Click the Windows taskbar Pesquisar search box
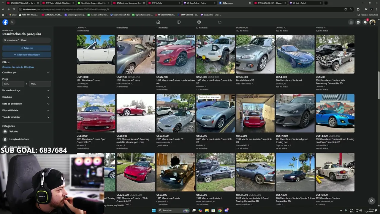This screenshot has height=214, width=380. (x=174, y=210)
